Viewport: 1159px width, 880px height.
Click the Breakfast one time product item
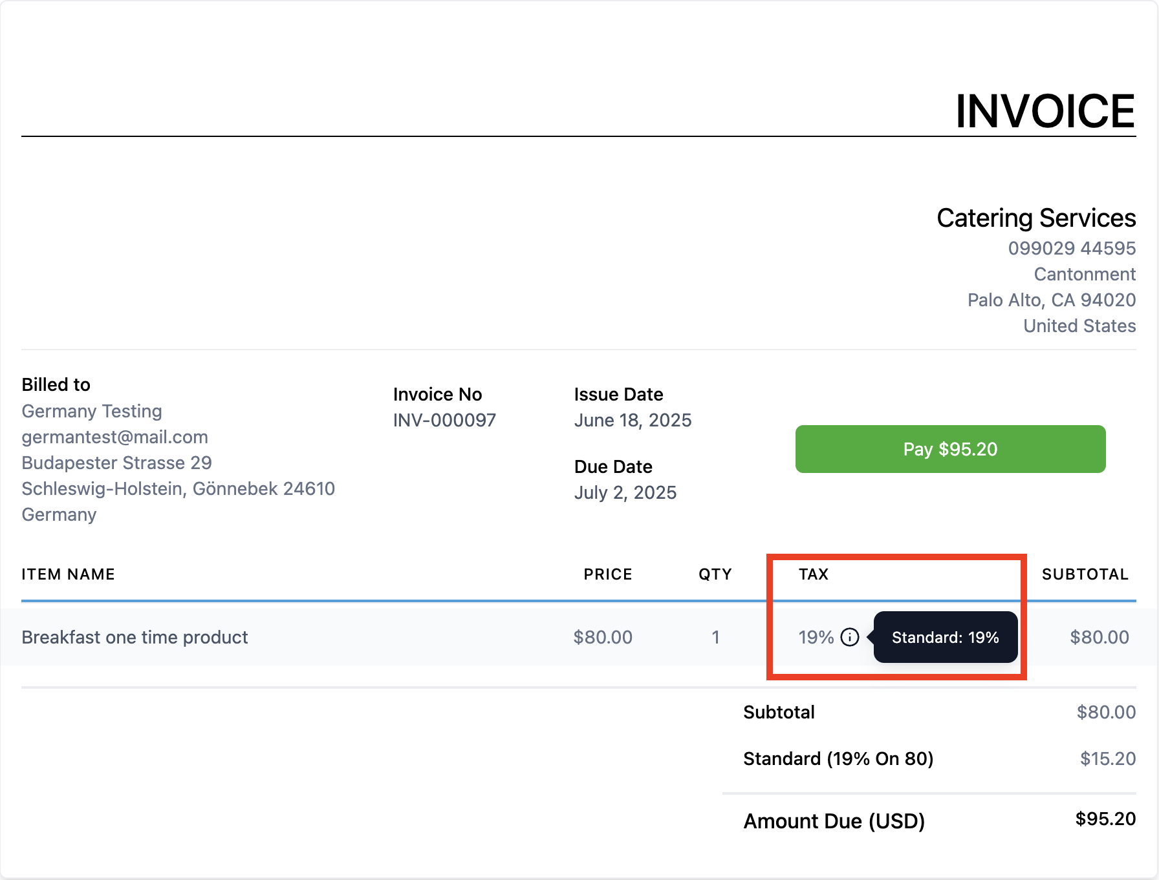coord(135,638)
